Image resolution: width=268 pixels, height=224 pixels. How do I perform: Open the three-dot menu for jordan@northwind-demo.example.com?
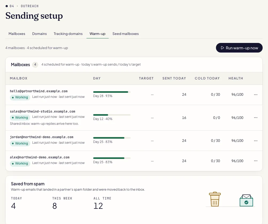pyautogui.click(x=255, y=141)
